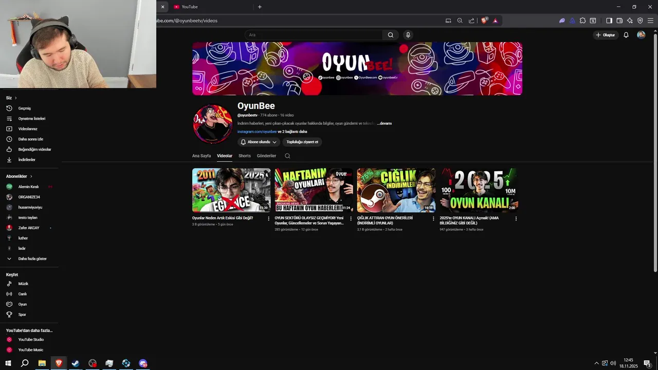The image size is (658, 370).
Task: Play the 'Çığlık İndirimler' video thumbnail
Action: click(396, 190)
